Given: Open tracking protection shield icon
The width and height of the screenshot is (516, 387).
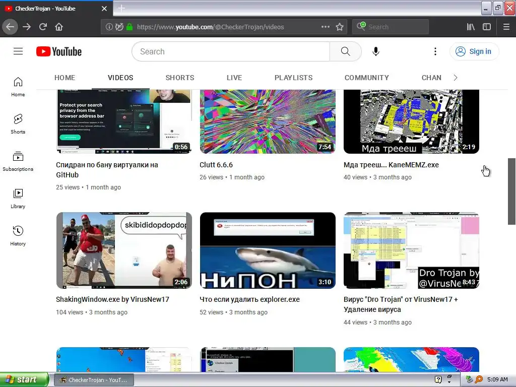Looking at the screenshot, I should click(119, 27).
